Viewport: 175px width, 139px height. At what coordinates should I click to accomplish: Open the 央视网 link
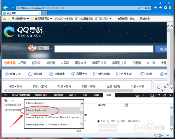coord(50,63)
